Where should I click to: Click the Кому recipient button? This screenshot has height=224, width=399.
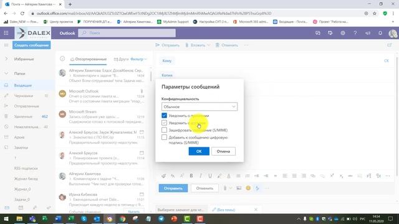167,61
